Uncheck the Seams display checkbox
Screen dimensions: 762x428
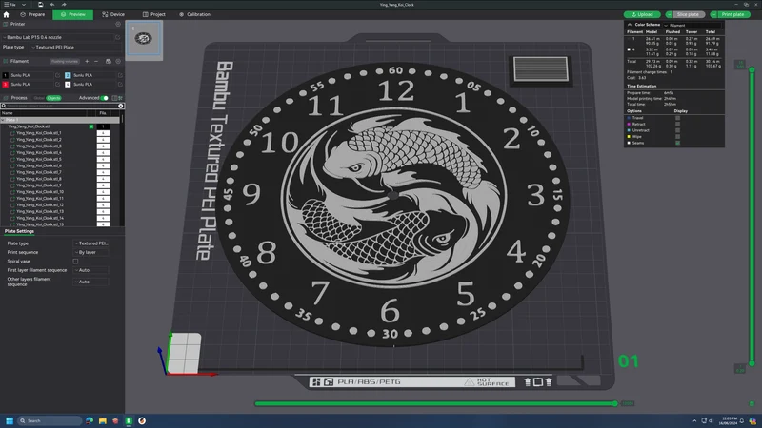pyautogui.click(x=677, y=143)
